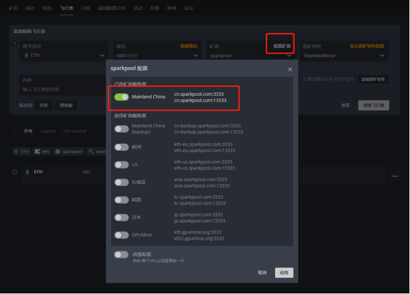Enable the 高级配置 advanced toggle
The image size is (410, 294).
pos(121,254)
